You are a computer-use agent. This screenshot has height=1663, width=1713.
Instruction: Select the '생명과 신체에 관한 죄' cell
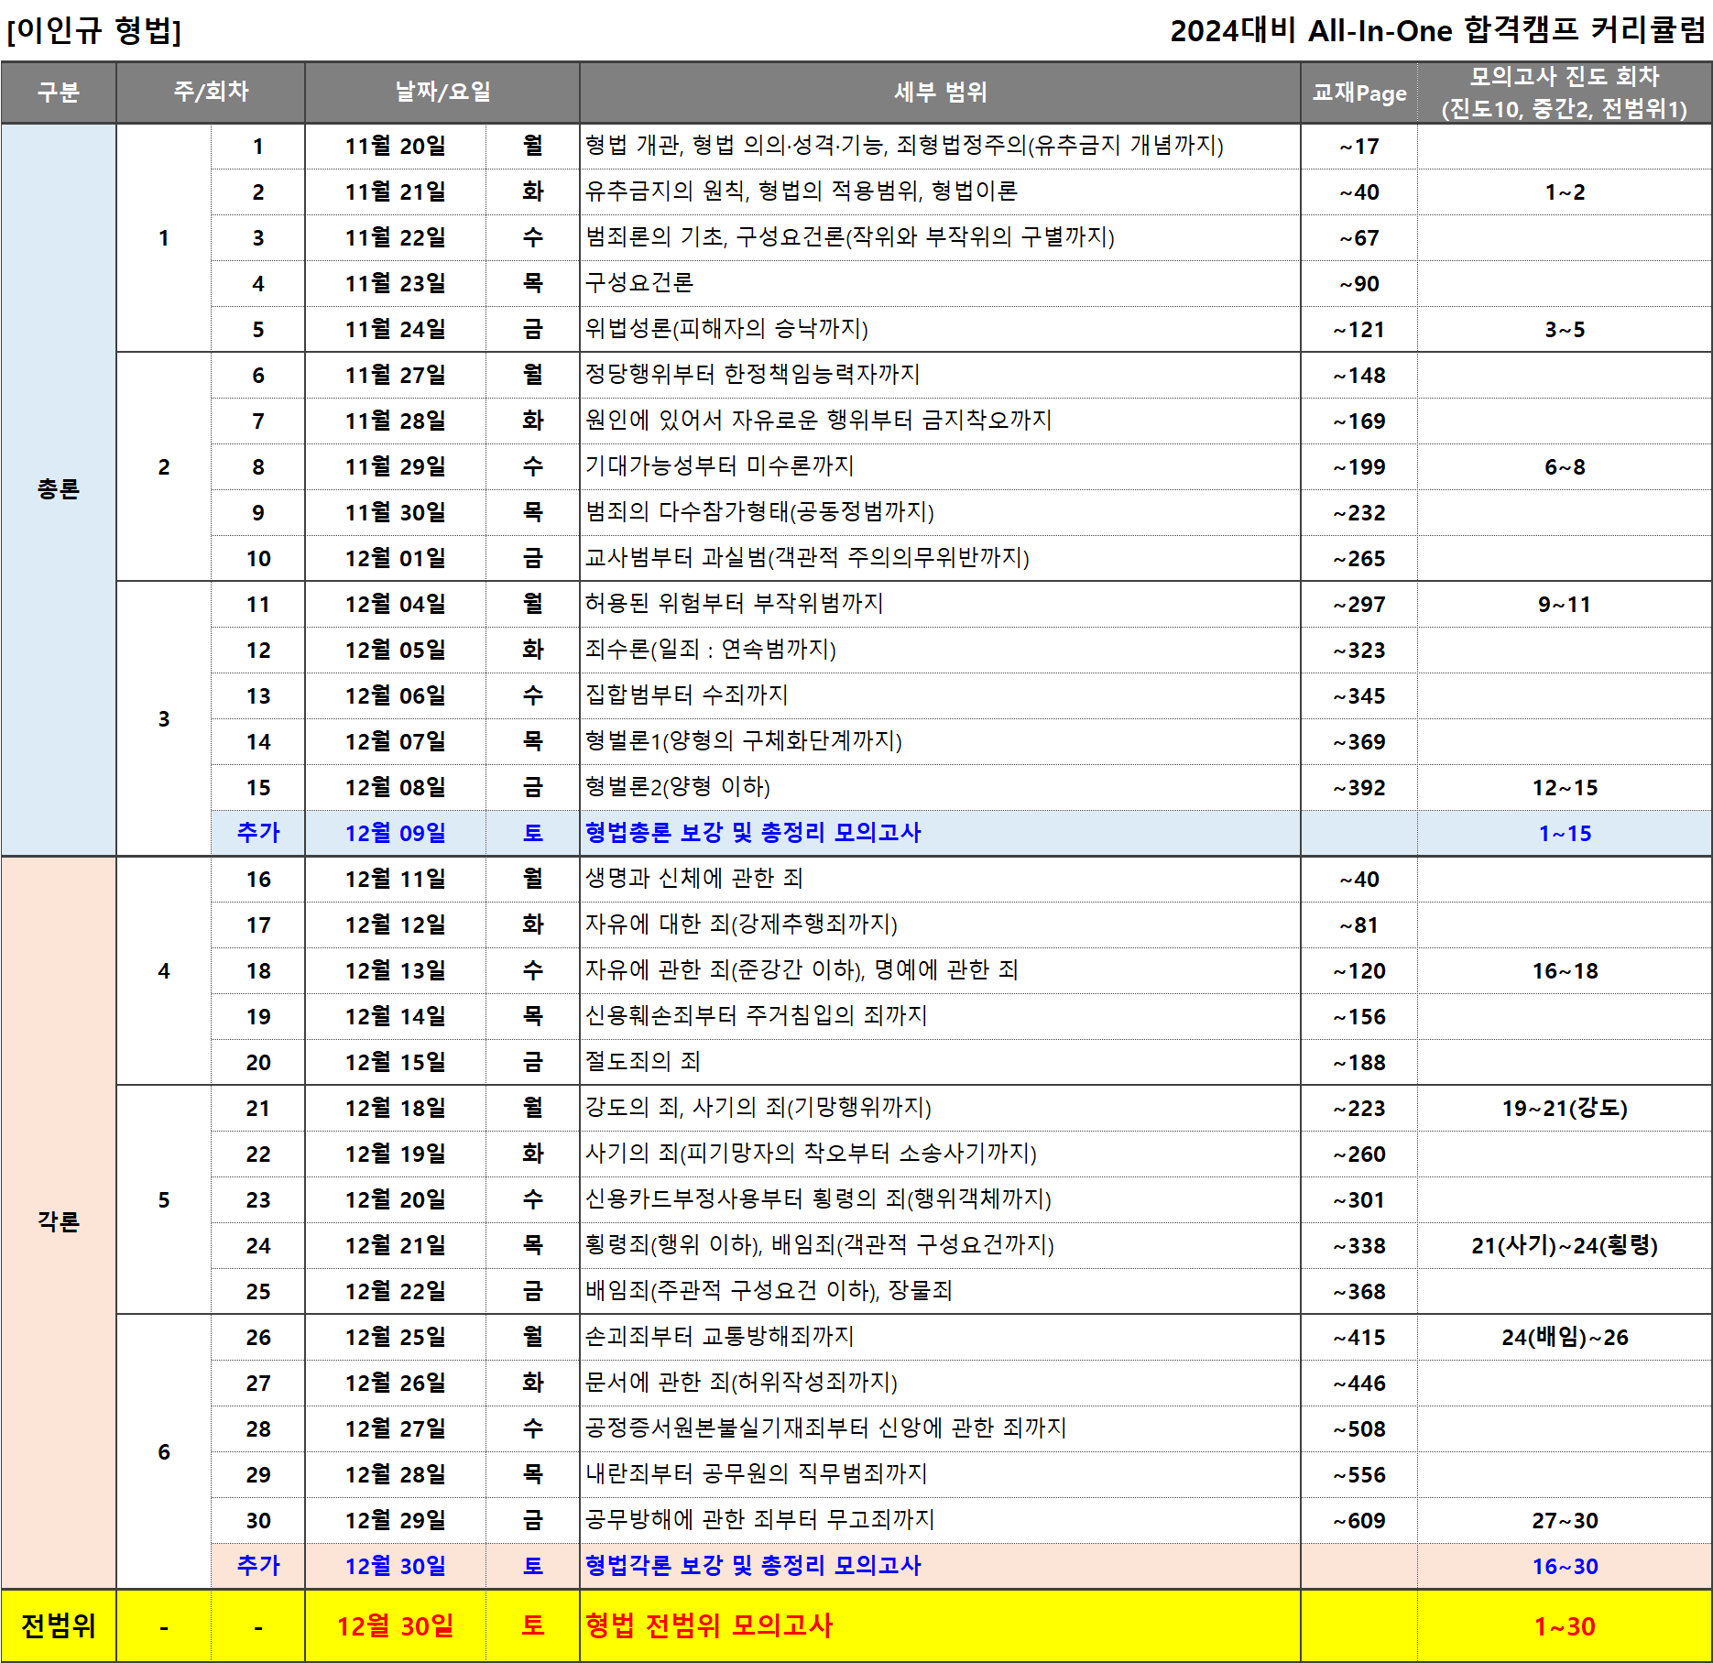point(693,879)
